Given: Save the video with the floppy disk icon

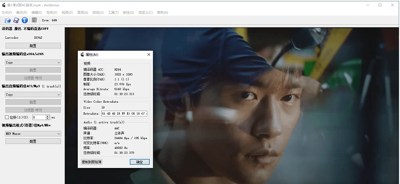Looking at the screenshot, I should click(x=16, y=20).
